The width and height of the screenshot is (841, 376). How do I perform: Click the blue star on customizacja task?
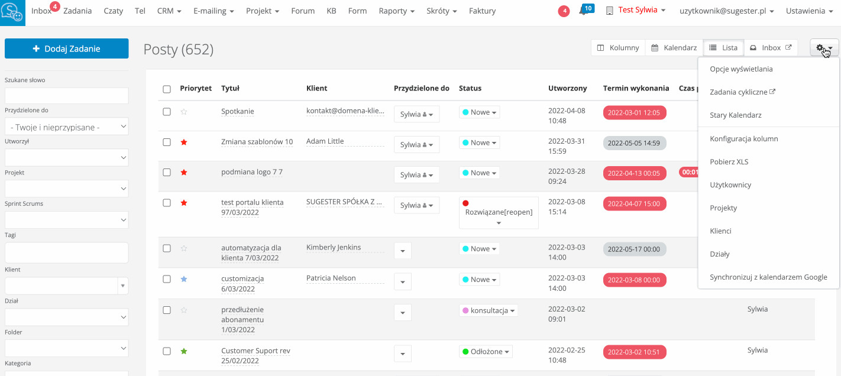[184, 279]
